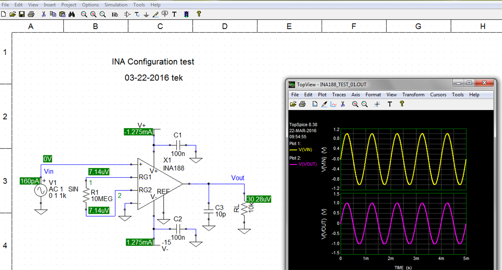
Task: Select the voltage probe tool
Action: pyautogui.click(x=164, y=14)
